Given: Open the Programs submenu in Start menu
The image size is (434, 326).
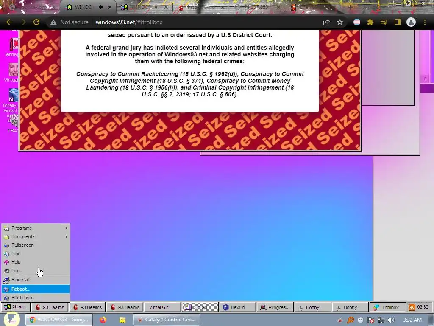Looking at the screenshot, I should (36, 228).
